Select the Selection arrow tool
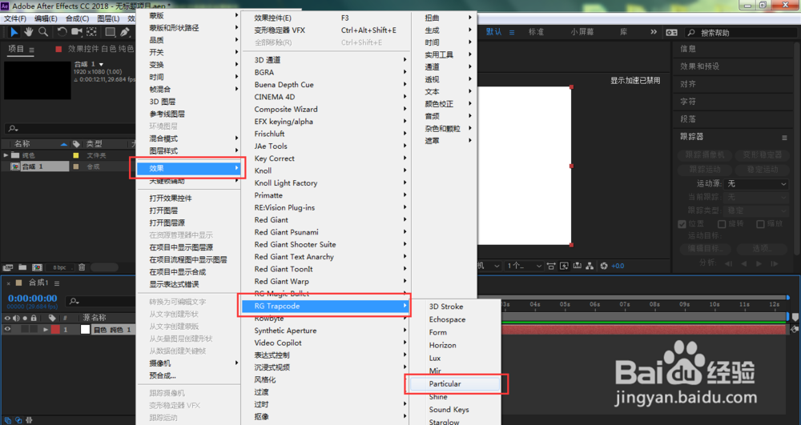Screen dimensions: 801x425 [14, 32]
